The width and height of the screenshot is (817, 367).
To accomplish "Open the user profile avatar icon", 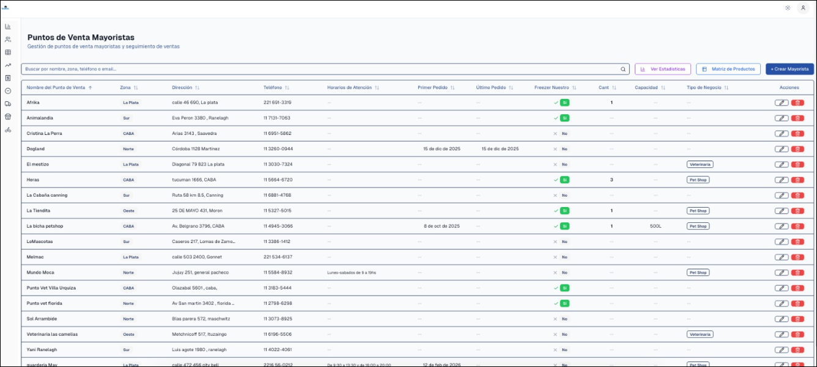I will (x=803, y=8).
